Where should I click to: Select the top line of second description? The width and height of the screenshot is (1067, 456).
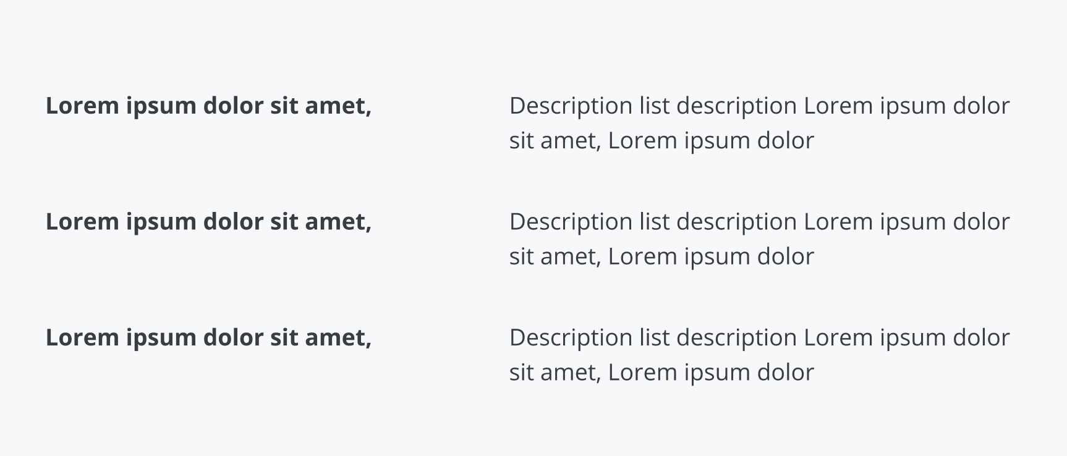(759, 222)
